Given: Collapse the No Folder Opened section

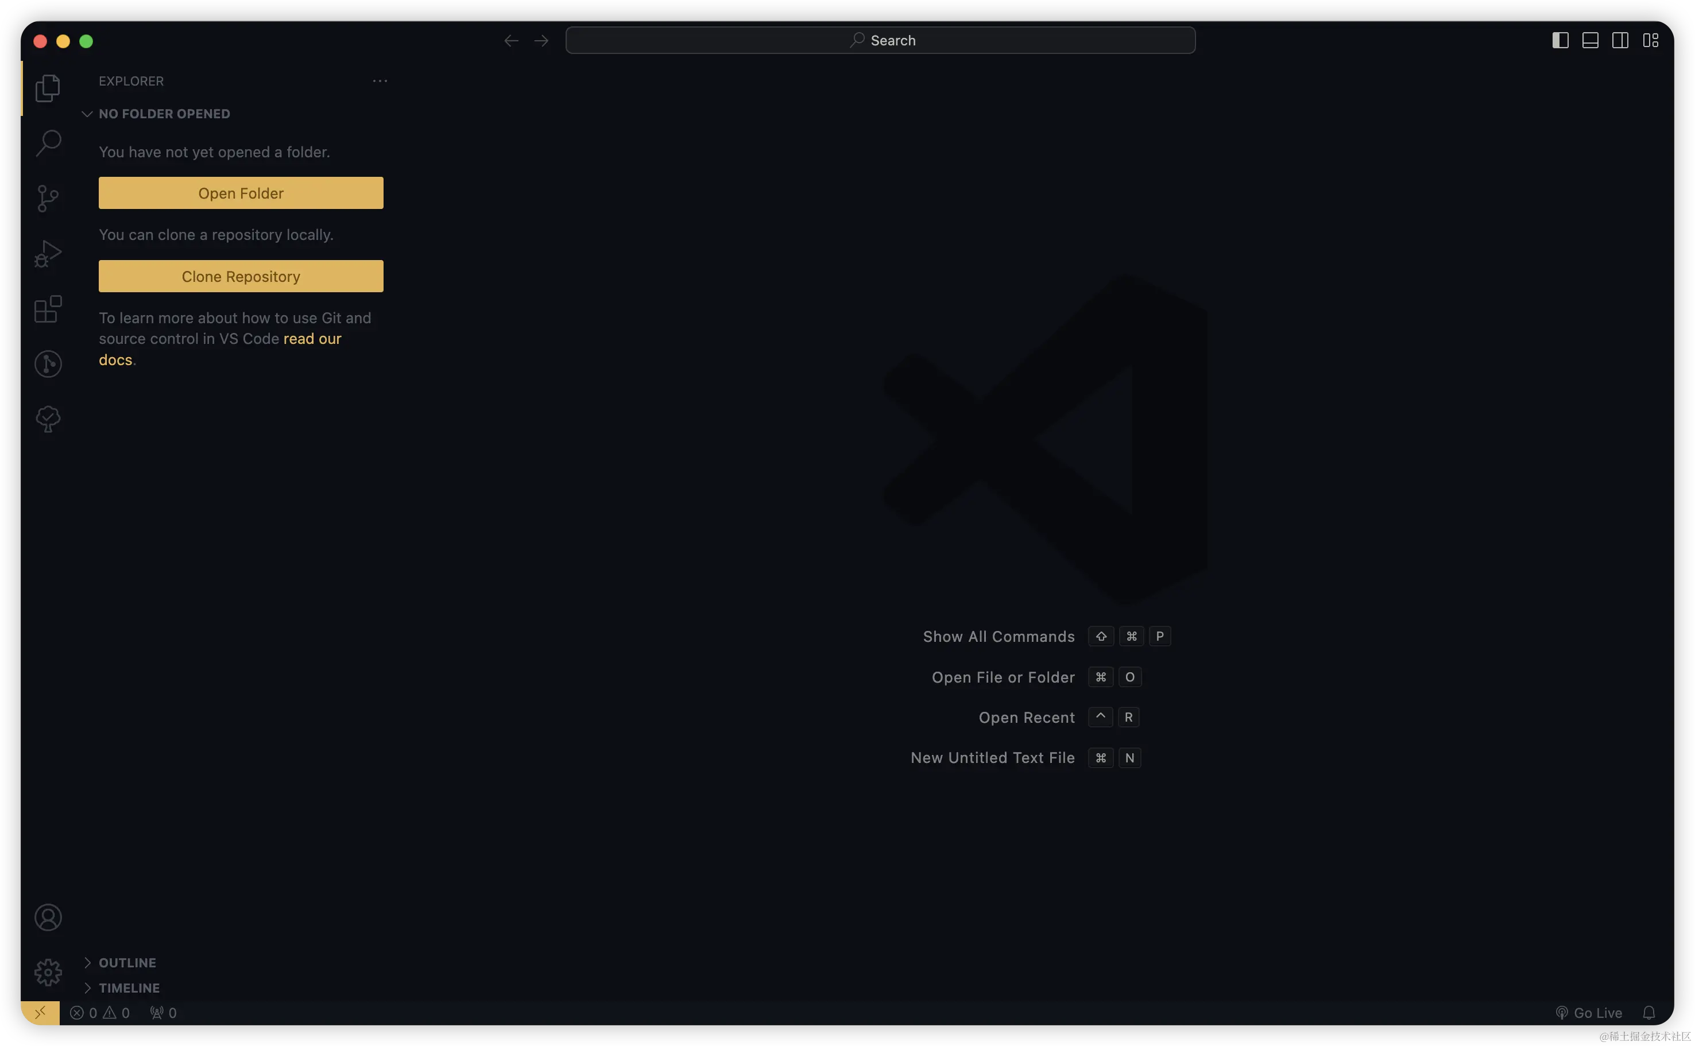Looking at the screenshot, I should click(x=164, y=114).
